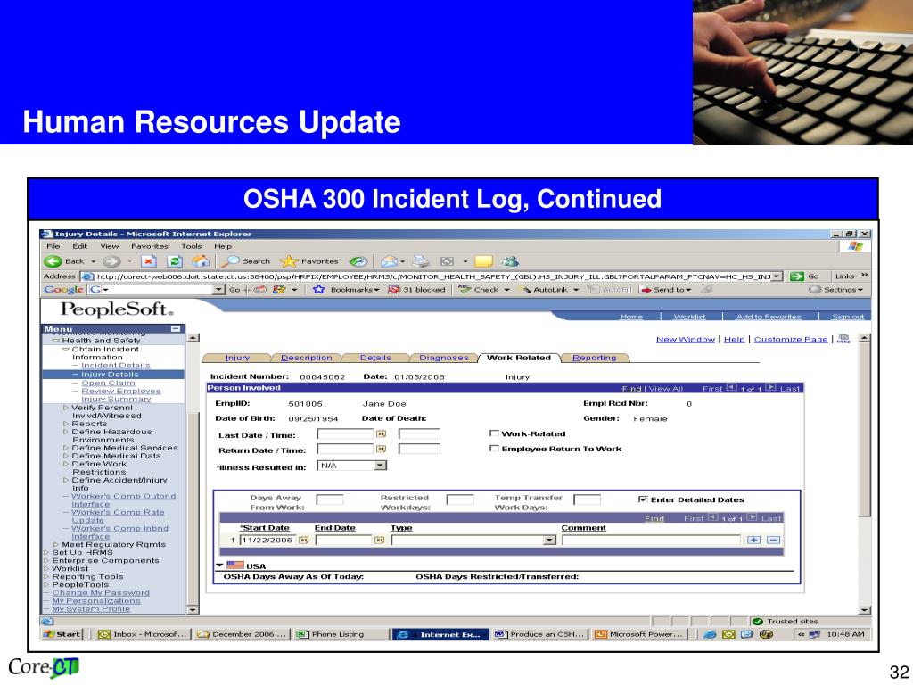Click the Windows Start button
Screen dimensions: 913x685
pyautogui.click(x=62, y=634)
